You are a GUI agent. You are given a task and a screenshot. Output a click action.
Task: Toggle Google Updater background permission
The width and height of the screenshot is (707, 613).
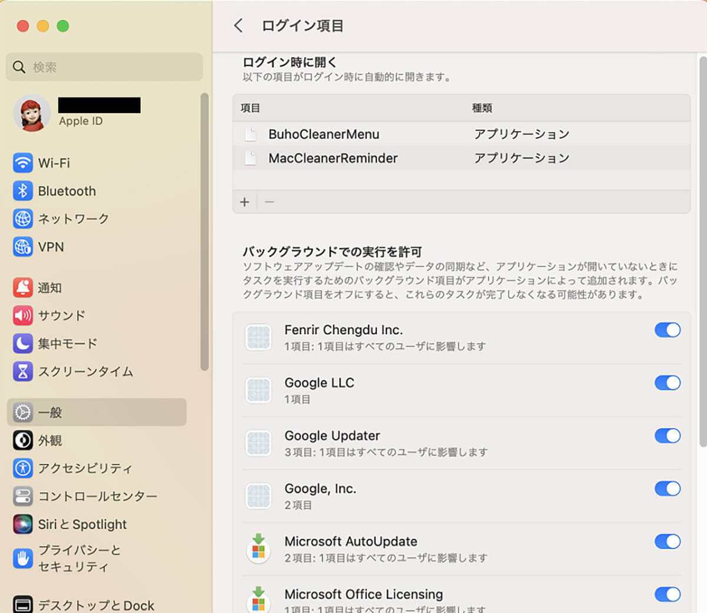[x=667, y=436]
